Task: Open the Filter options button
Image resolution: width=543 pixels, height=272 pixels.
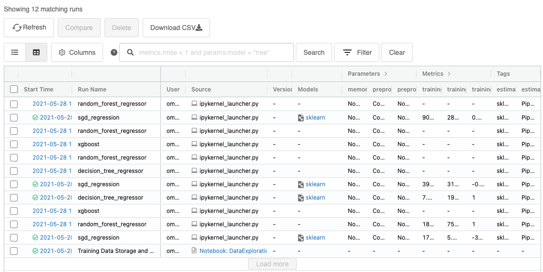Action: (x=357, y=52)
